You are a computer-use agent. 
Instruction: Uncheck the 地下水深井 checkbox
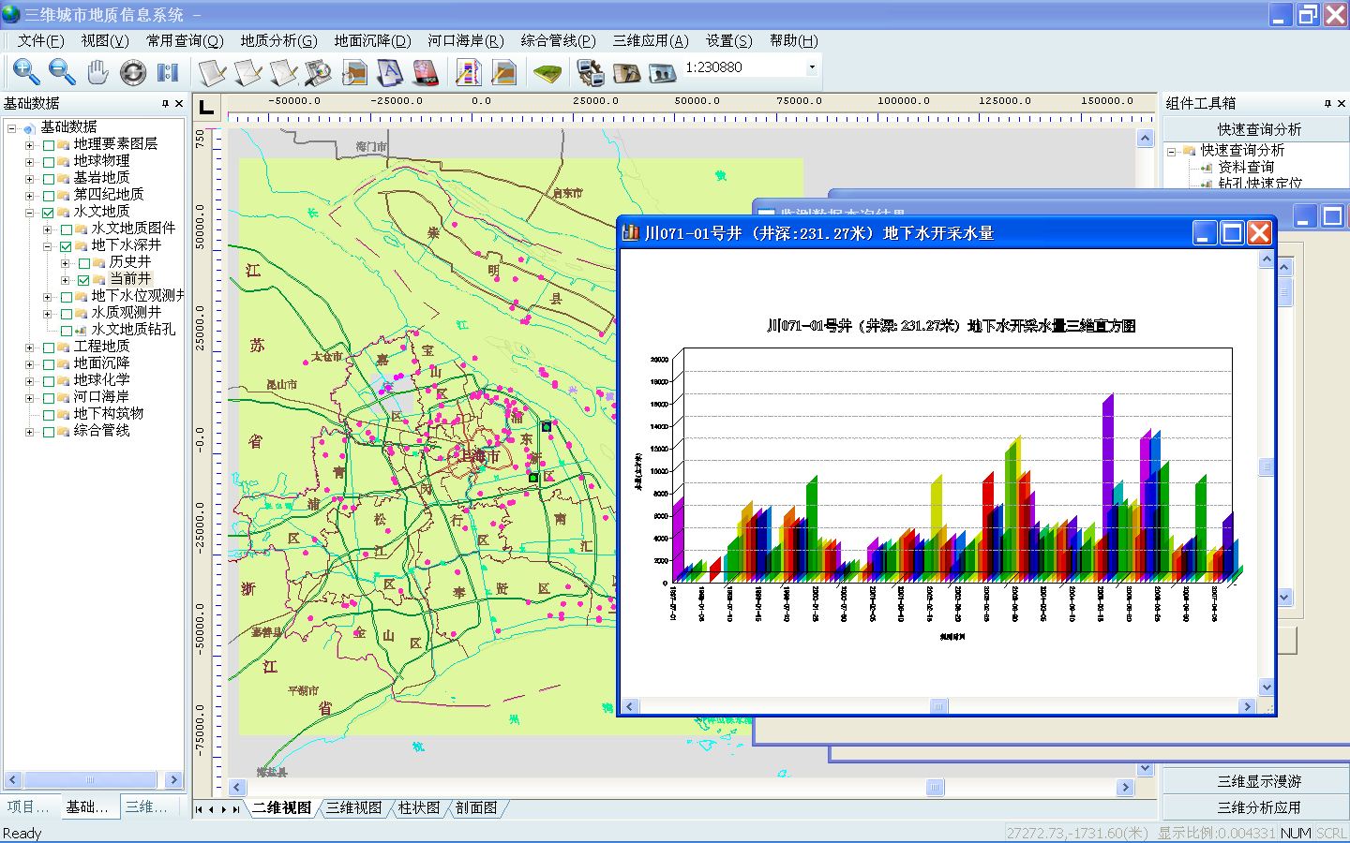(x=67, y=246)
